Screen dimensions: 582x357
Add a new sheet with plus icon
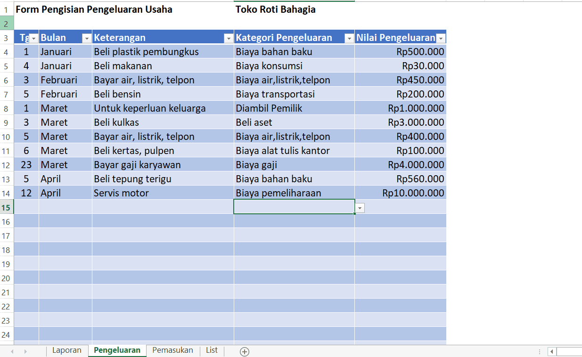click(244, 351)
